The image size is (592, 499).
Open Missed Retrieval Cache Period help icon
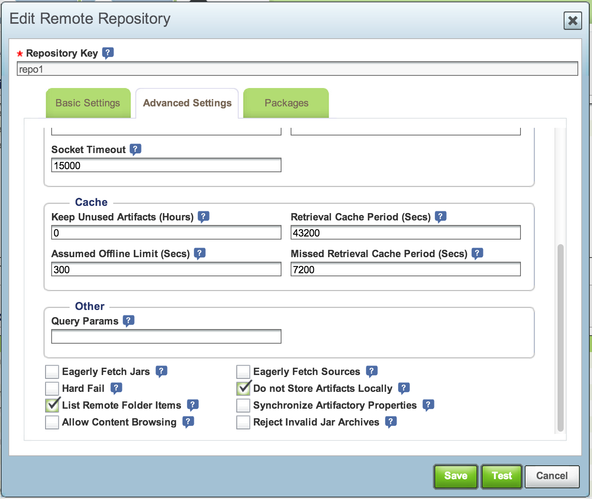(477, 253)
